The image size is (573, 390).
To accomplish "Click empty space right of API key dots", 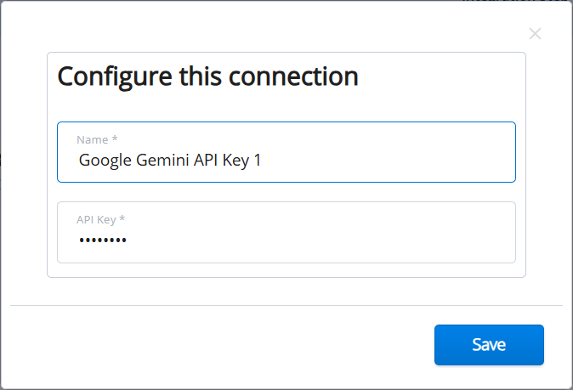I will pyautogui.click(x=340, y=241).
